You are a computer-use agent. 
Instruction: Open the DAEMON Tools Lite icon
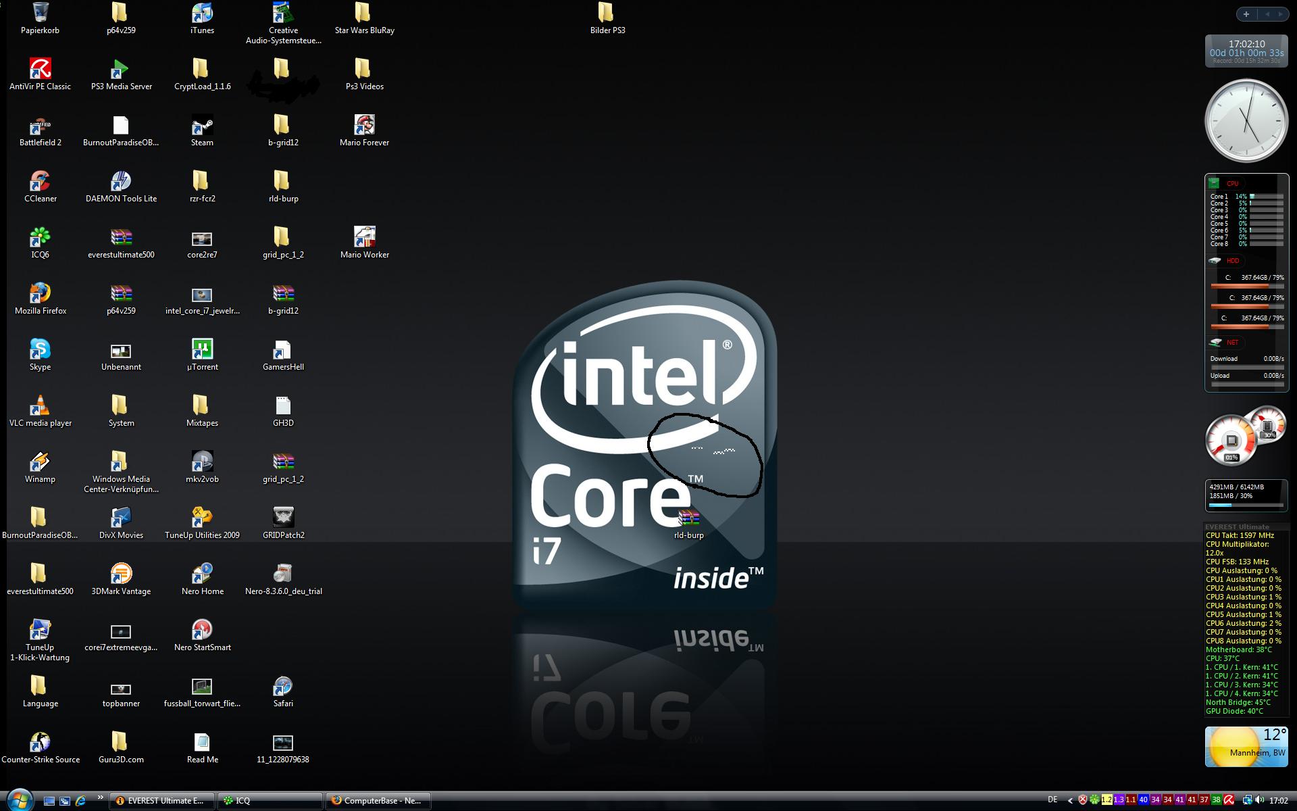coord(121,182)
